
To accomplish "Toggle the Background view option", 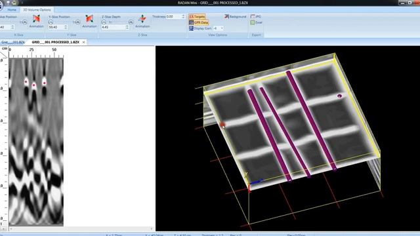I will (235, 16).
